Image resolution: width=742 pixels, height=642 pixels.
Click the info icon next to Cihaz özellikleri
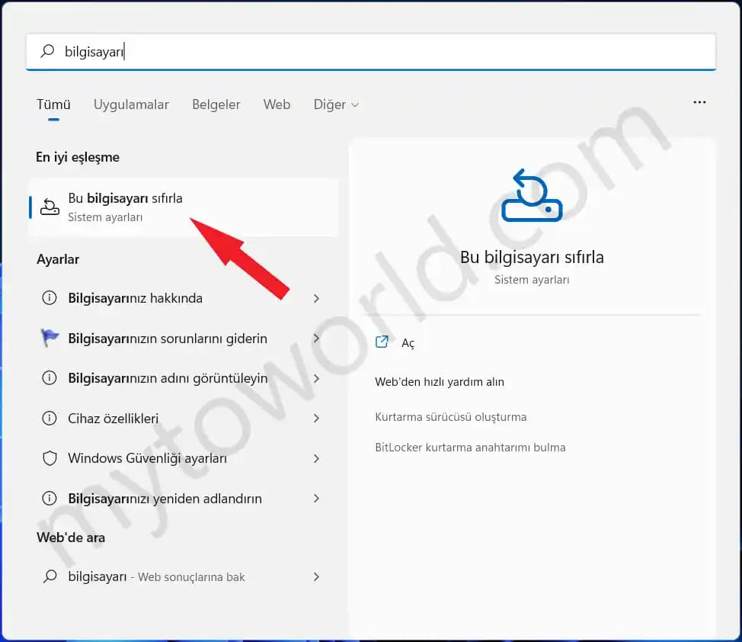[x=50, y=419]
